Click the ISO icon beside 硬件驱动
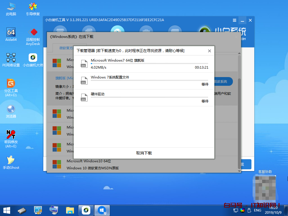 [83, 97]
